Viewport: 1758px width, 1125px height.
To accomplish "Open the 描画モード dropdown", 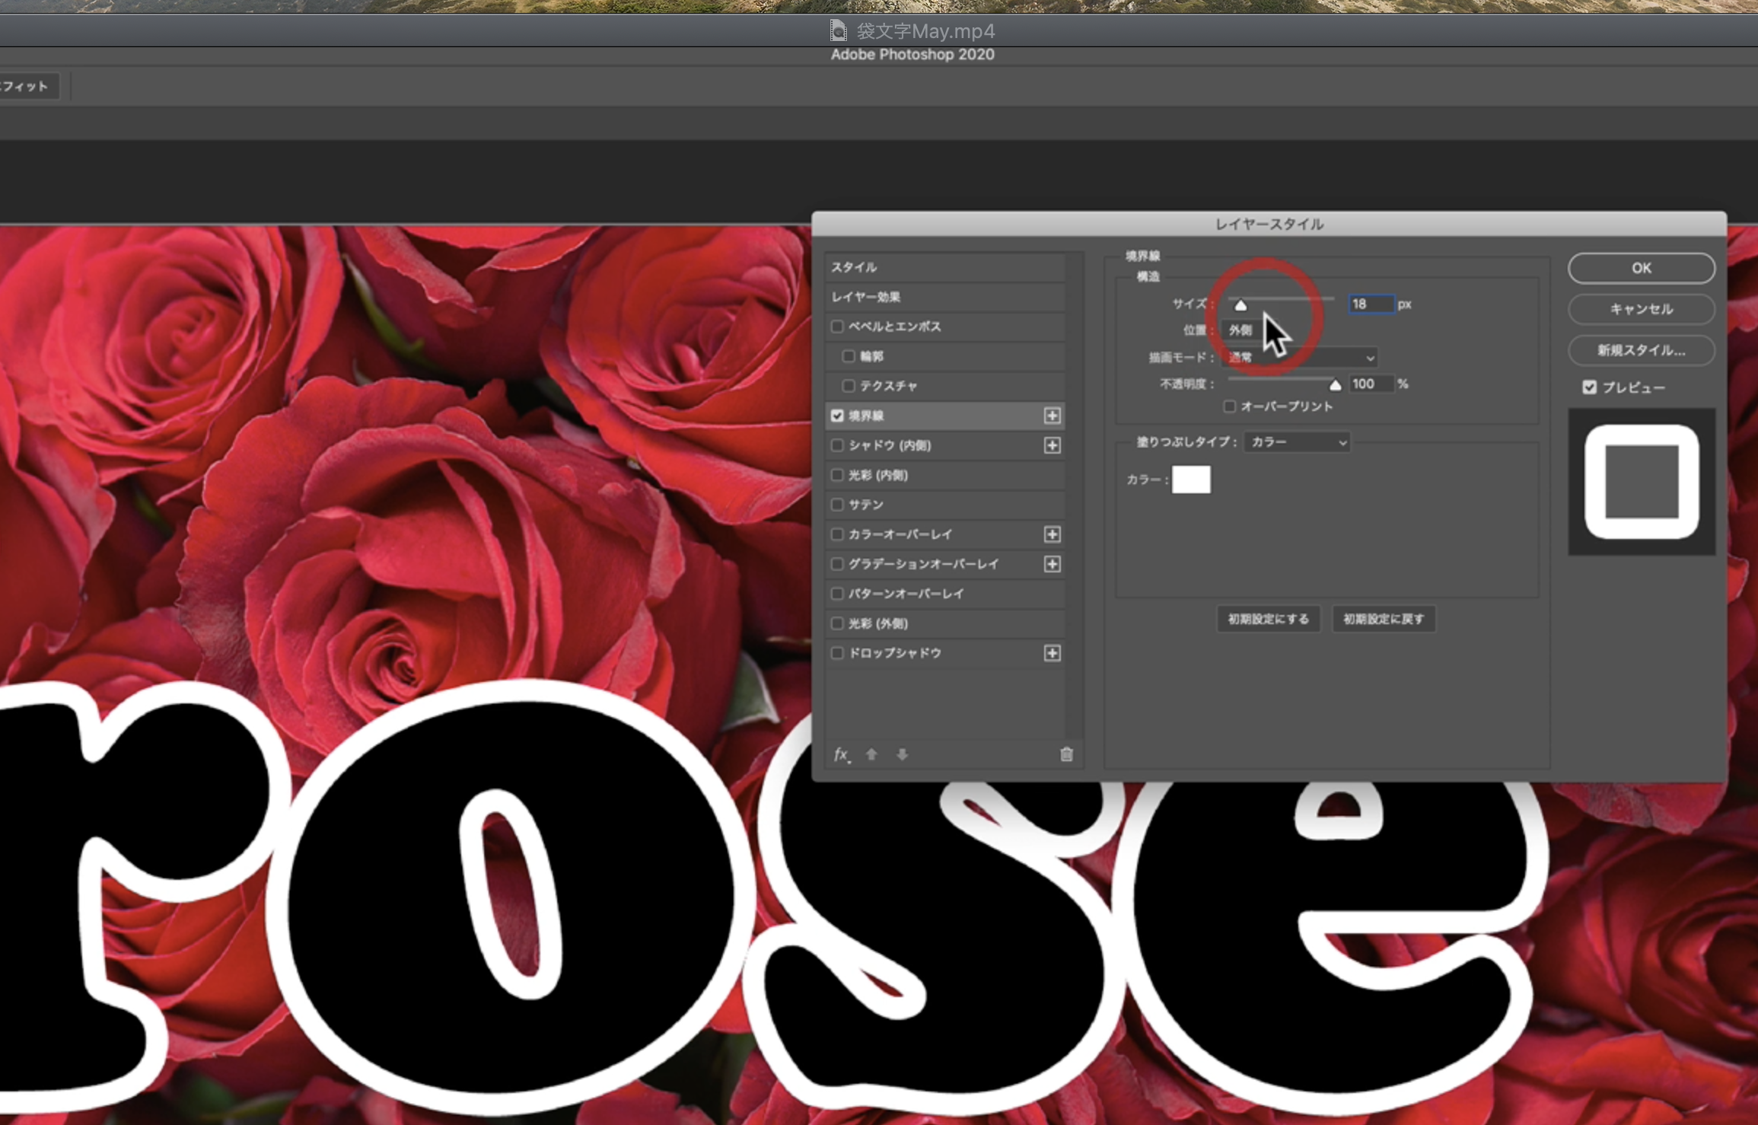I will pyautogui.click(x=1300, y=358).
